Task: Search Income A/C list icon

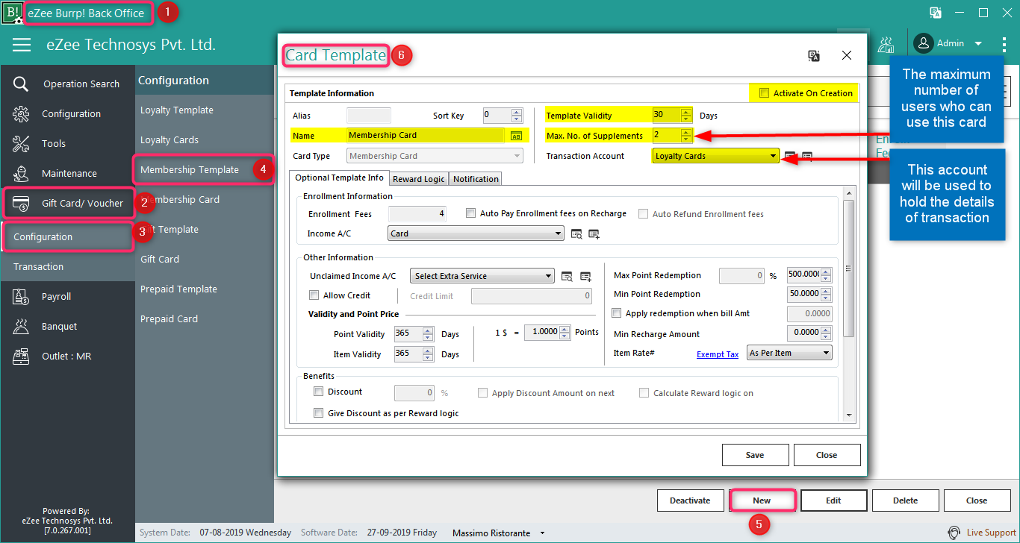Action: click(x=576, y=234)
